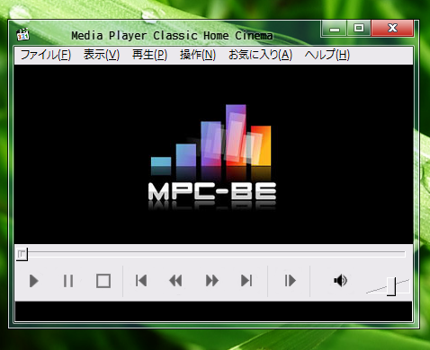Minimize the Media Player Classic window
Screen dimensions: 430x350
[x=334, y=29]
